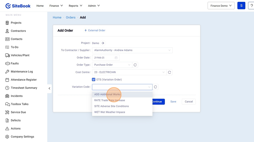Open project Demo via arrow icon
254x142 pixels.
[x=103, y=43]
